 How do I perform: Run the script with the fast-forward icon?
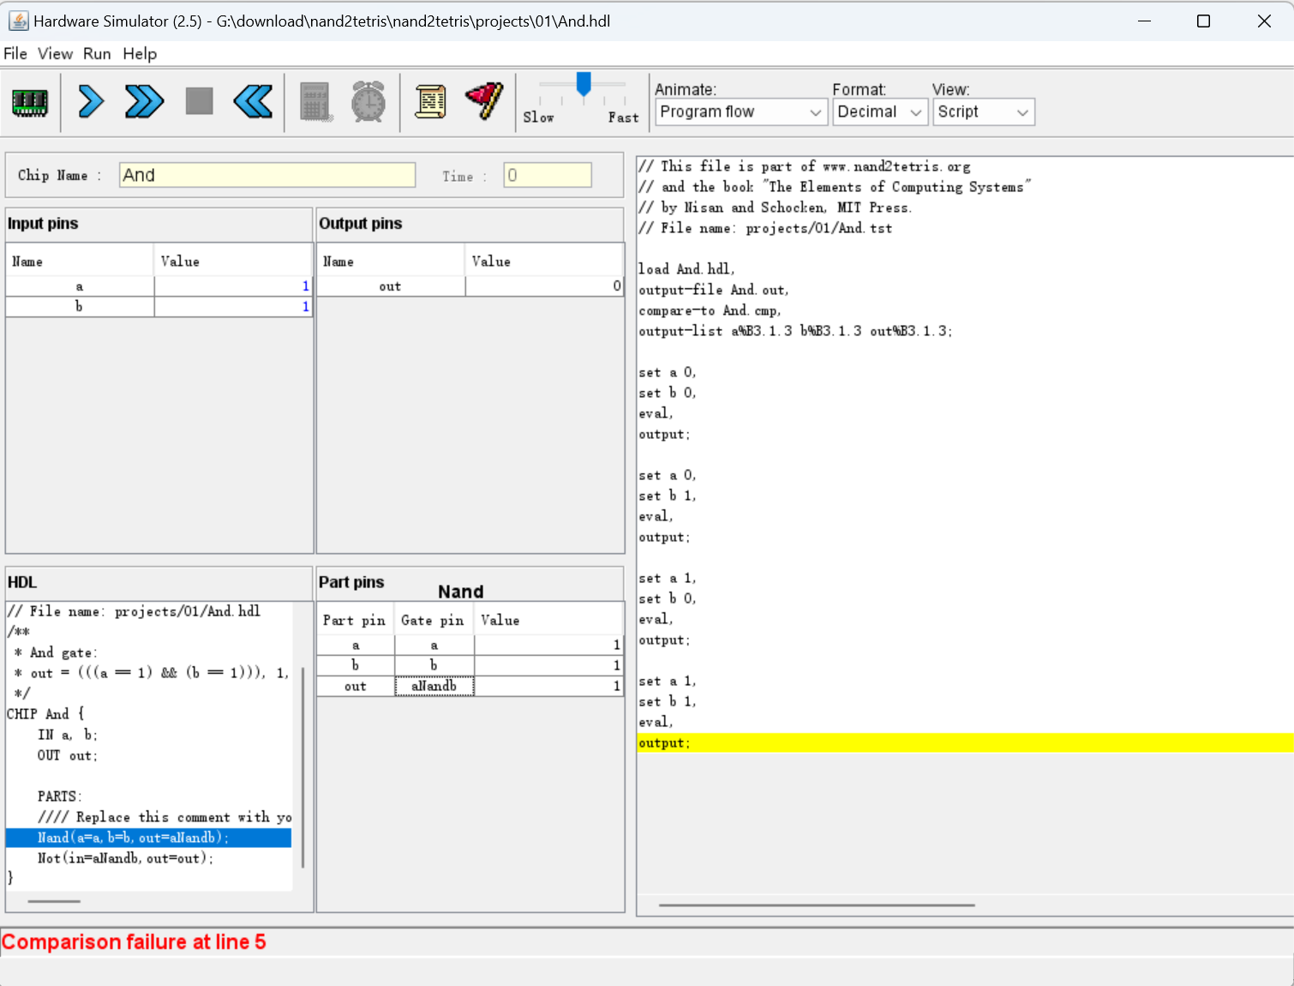(x=144, y=102)
